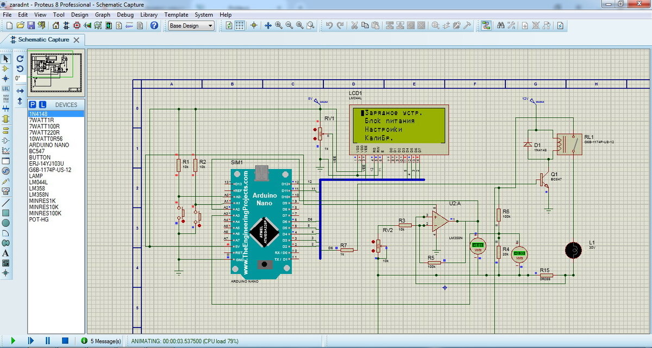652x348 pixels.
Task: Click the Arduino Nano reset button
Action: coord(265,264)
